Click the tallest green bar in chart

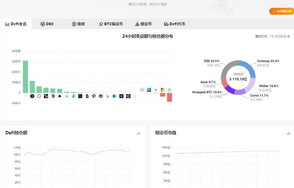[x=25, y=77]
